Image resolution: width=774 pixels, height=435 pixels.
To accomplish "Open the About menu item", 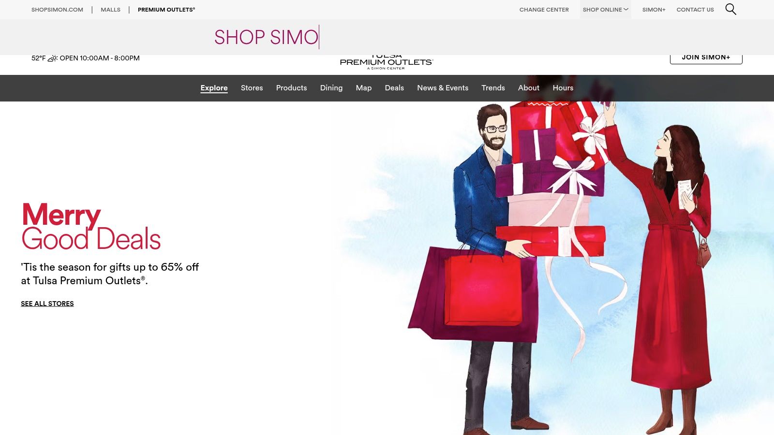I will click(x=529, y=88).
